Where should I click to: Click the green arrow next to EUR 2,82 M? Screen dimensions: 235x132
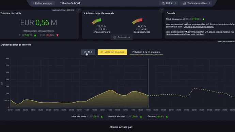(35, 35)
